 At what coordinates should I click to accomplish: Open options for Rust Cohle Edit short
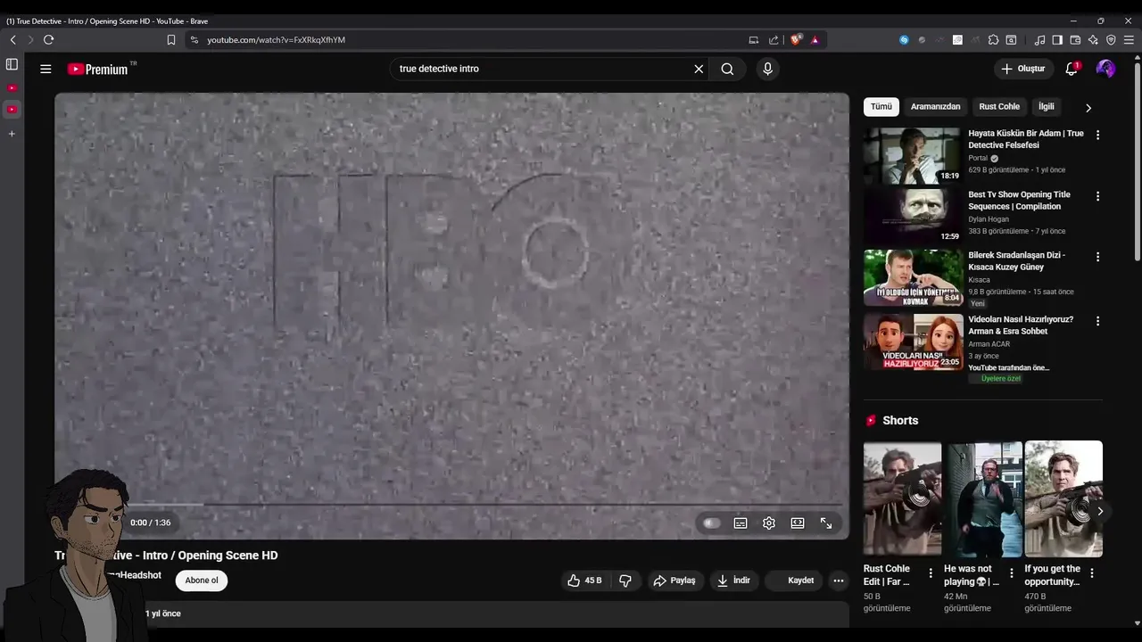pyautogui.click(x=931, y=573)
